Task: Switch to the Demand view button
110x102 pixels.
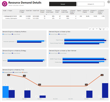Action: (63, 4)
